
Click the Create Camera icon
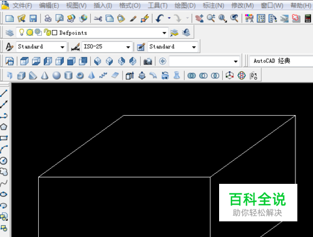coord(148,61)
